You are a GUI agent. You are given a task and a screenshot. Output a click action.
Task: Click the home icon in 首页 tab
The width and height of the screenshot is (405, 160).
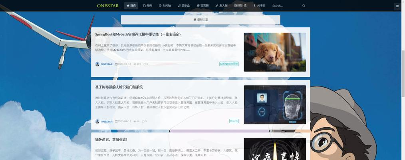click(128, 6)
